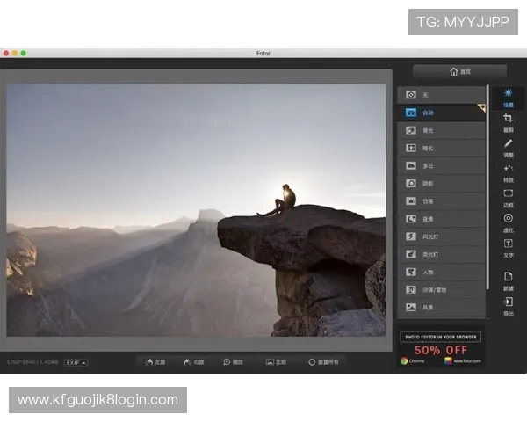Screen dimensions: 527x422
Task: Switch to the Scenes (场景) tab
Action: (x=508, y=96)
